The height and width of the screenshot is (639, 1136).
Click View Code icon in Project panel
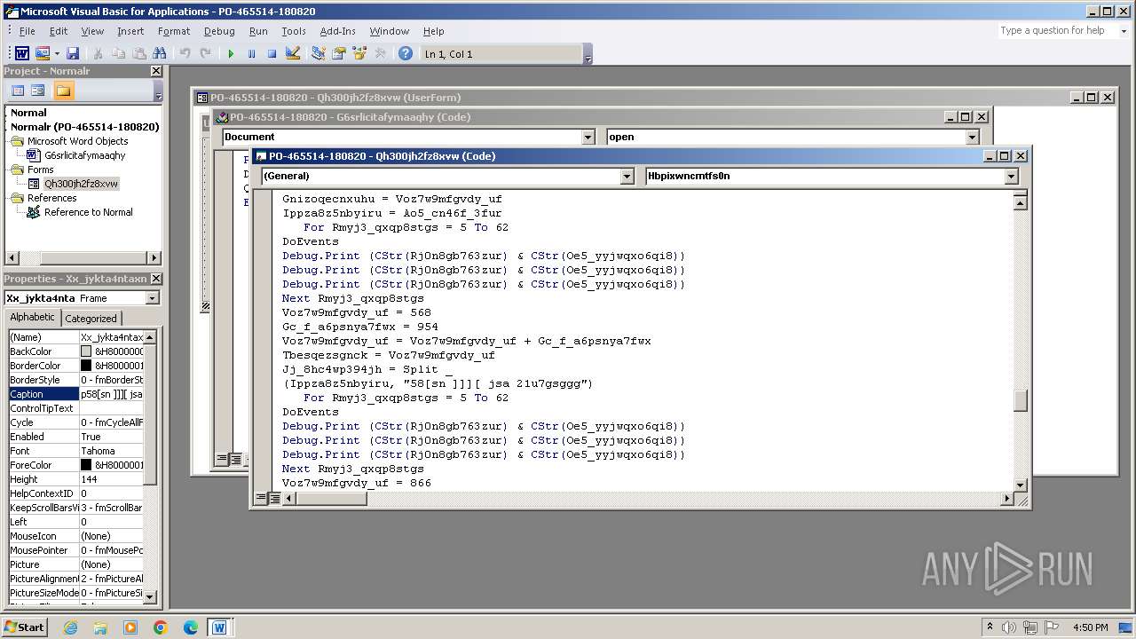[17, 91]
